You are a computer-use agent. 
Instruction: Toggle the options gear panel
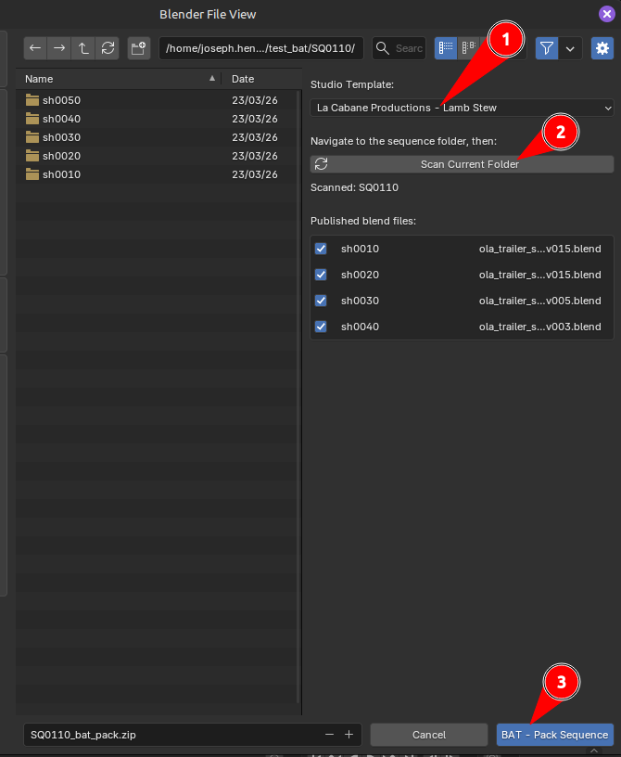point(602,48)
